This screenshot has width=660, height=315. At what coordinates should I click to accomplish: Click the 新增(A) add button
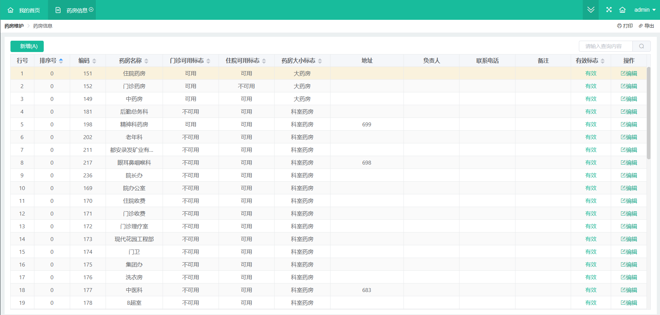[x=27, y=46]
